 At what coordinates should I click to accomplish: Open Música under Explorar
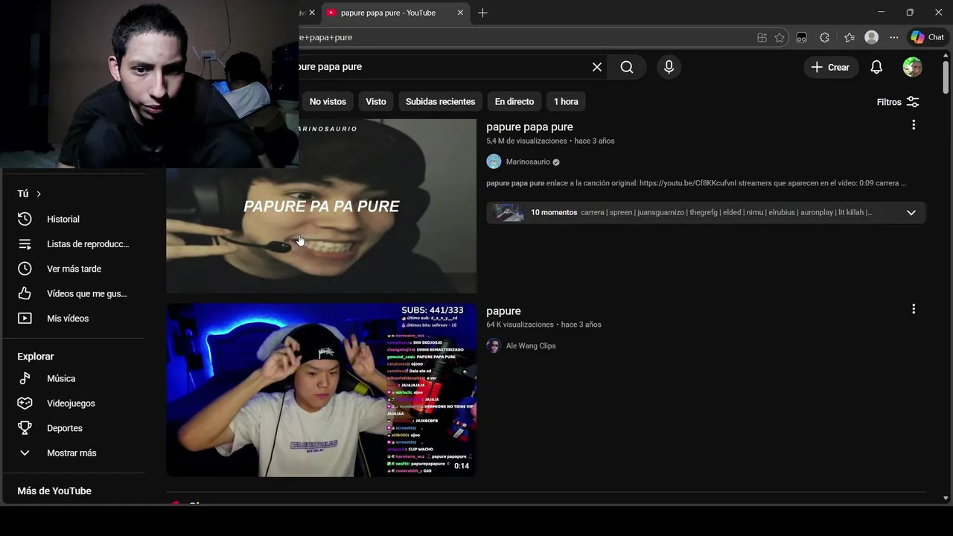pos(73,378)
